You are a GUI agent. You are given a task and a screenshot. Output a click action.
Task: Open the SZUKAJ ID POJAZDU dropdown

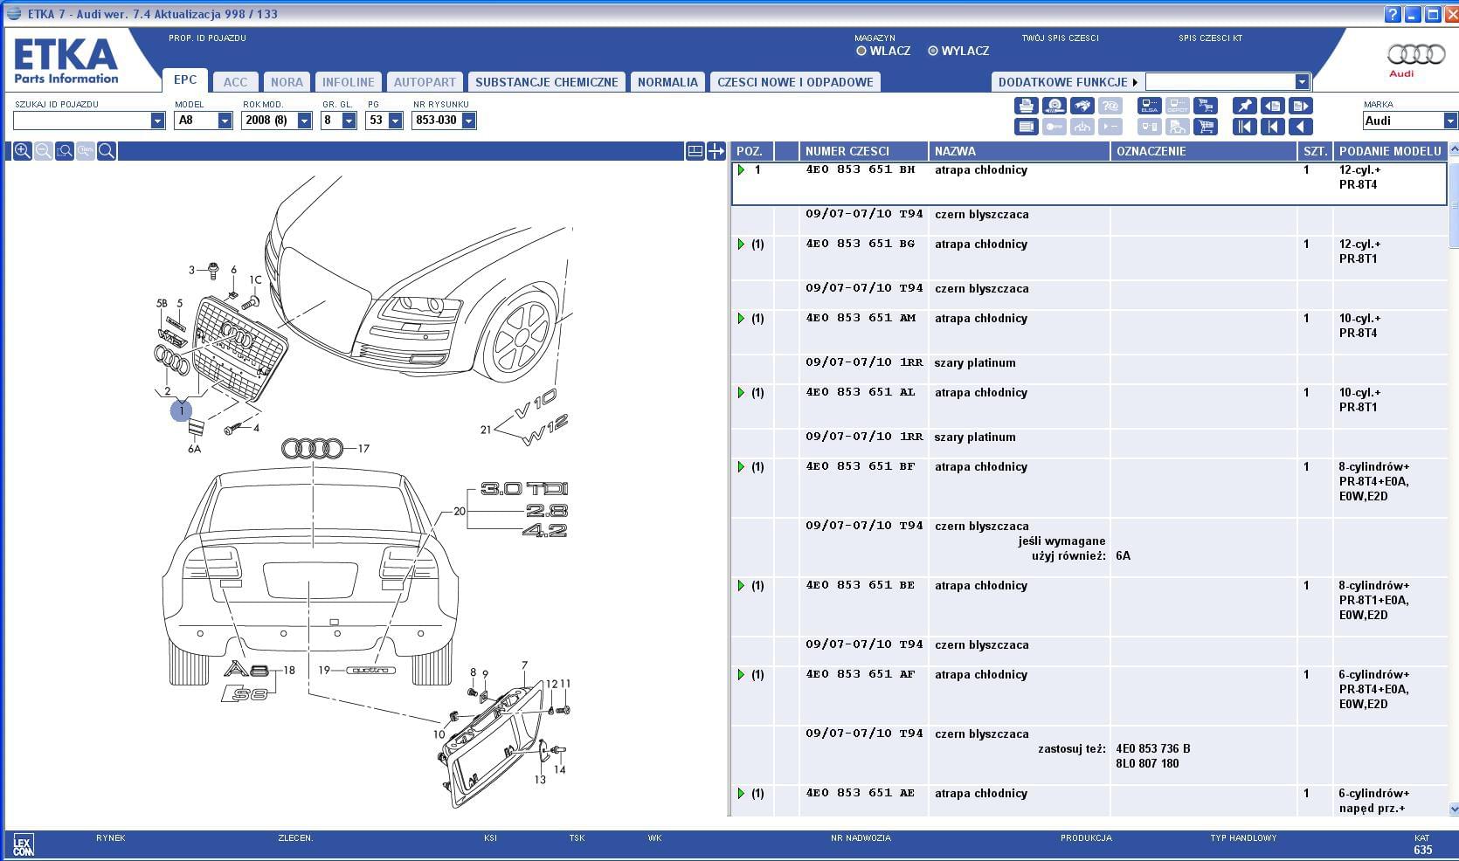[x=157, y=121]
